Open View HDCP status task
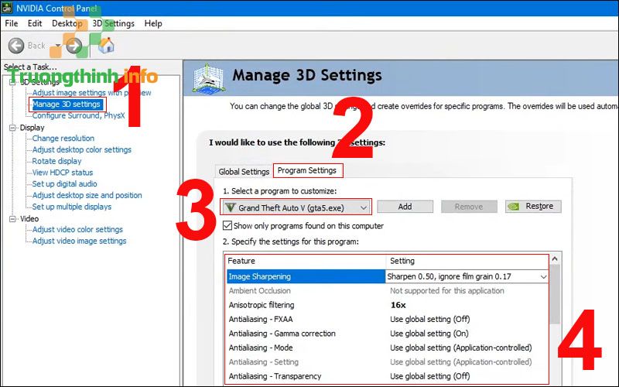The width and height of the screenshot is (619, 387). (x=63, y=173)
